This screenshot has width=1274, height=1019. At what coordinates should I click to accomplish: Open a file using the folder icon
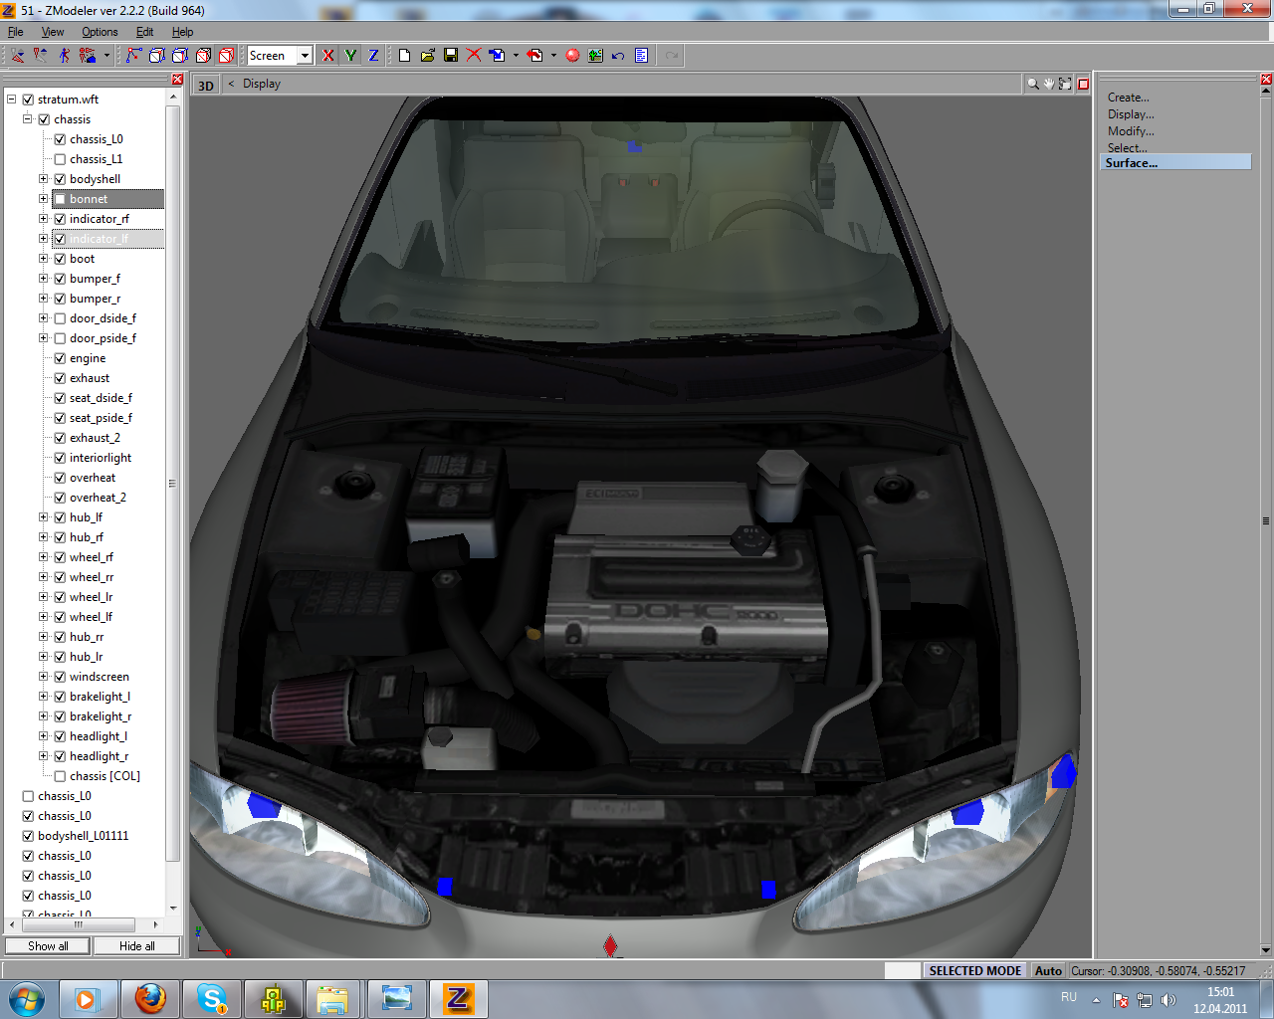click(428, 56)
